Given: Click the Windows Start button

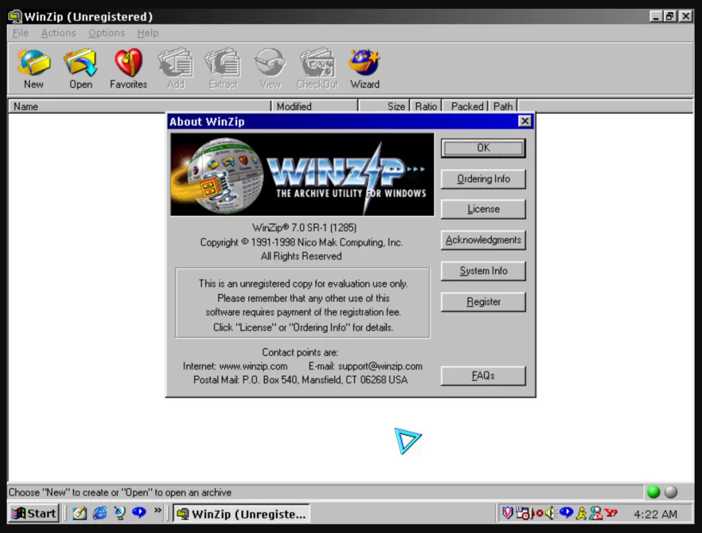Looking at the screenshot, I should (x=34, y=514).
